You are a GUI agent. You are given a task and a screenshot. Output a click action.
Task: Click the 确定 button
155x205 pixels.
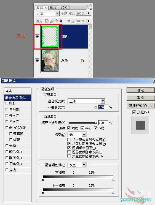[140, 90]
